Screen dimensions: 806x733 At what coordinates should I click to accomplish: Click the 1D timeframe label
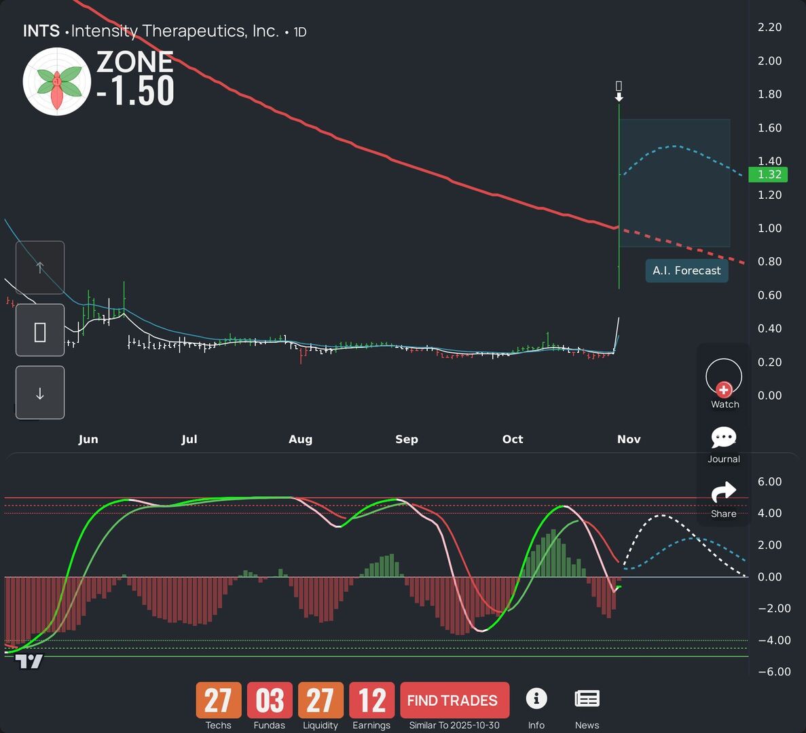point(299,32)
